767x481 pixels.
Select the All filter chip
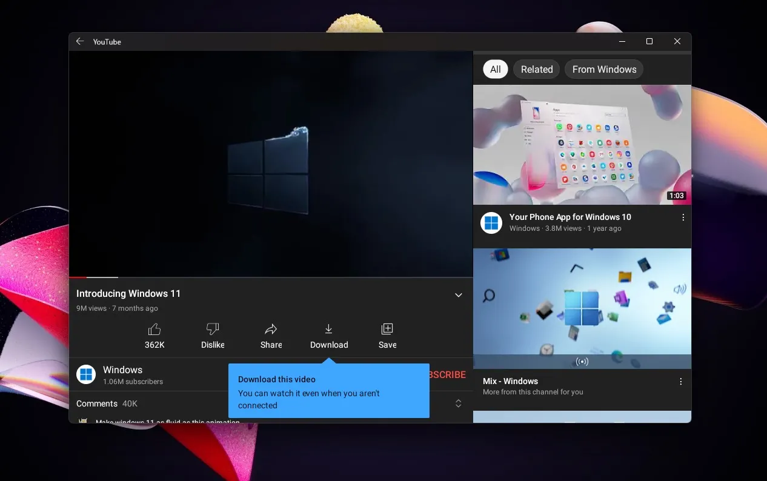click(495, 70)
